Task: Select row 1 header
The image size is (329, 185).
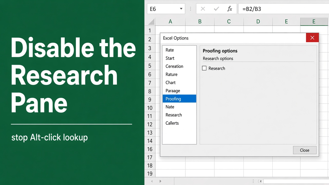Action: (x=150, y=31)
